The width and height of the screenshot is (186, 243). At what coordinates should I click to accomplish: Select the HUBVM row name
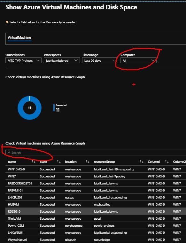(x=13, y=205)
